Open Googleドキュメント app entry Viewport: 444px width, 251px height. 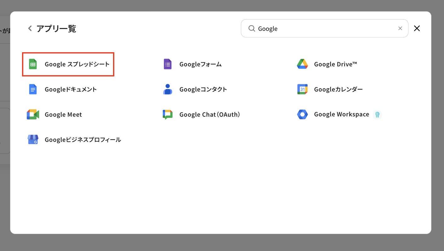(71, 89)
